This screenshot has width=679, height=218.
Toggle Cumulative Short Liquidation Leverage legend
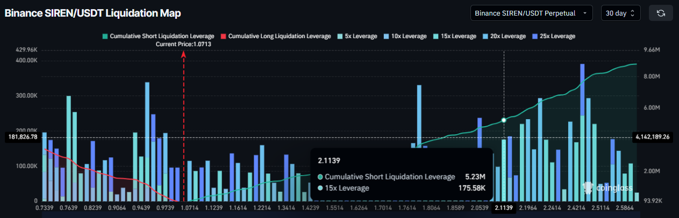click(158, 36)
